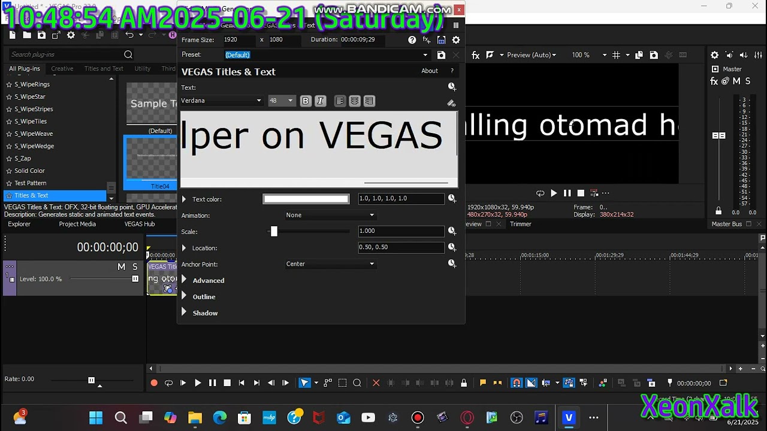Play the timeline from the transport bar
Viewport: 767px width, 431px height.
pyautogui.click(x=198, y=383)
